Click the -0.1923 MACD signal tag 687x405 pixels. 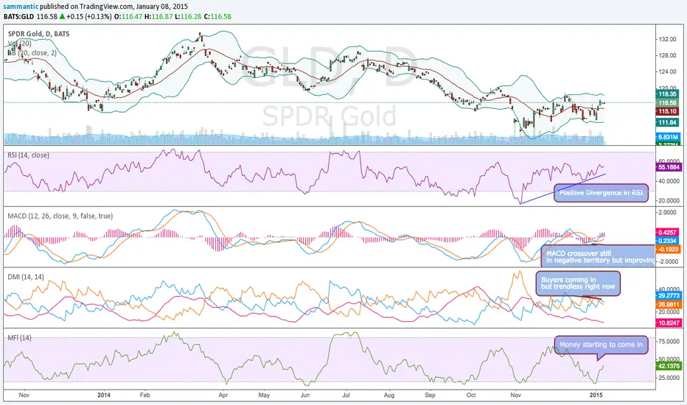(x=668, y=249)
